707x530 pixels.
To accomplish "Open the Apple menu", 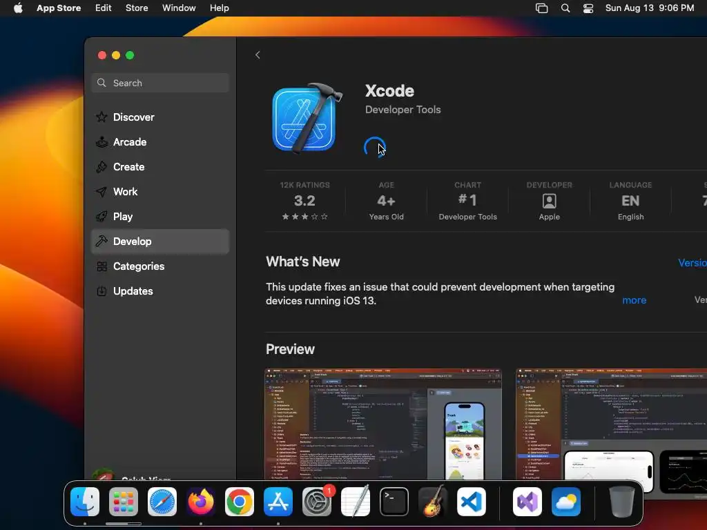I will (18, 8).
